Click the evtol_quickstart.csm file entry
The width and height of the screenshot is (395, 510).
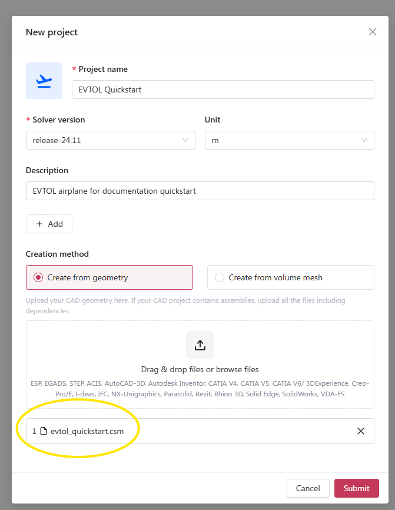click(x=87, y=431)
